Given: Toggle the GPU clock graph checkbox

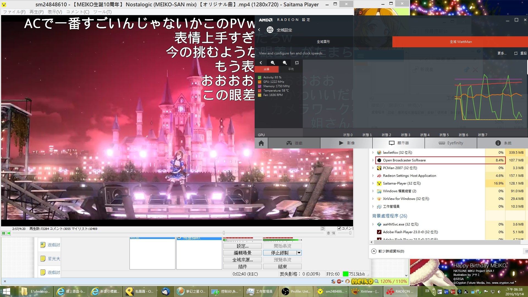Looking at the screenshot, I should tap(260, 82).
